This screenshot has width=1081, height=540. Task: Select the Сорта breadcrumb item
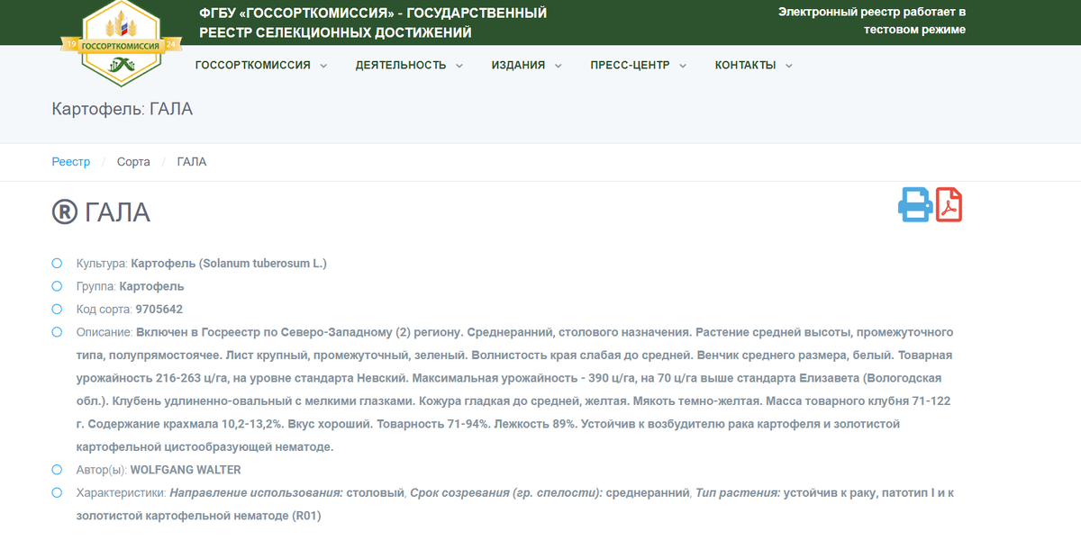click(x=133, y=162)
